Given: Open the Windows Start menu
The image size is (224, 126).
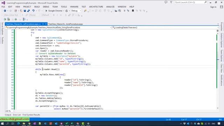Looking at the screenshot, I should coord(2,124).
